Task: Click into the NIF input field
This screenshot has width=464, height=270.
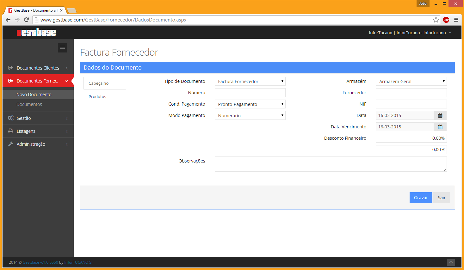Action: coord(411,104)
